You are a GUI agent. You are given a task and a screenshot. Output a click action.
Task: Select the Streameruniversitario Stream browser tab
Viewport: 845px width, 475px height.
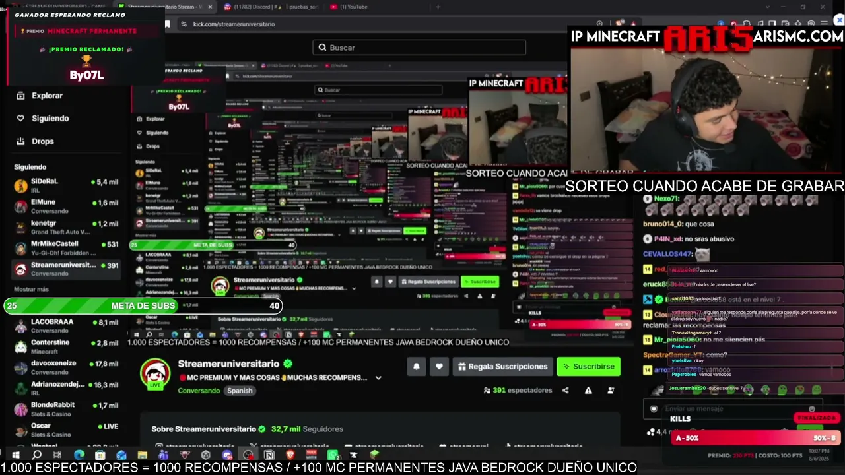[x=164, y=7]
